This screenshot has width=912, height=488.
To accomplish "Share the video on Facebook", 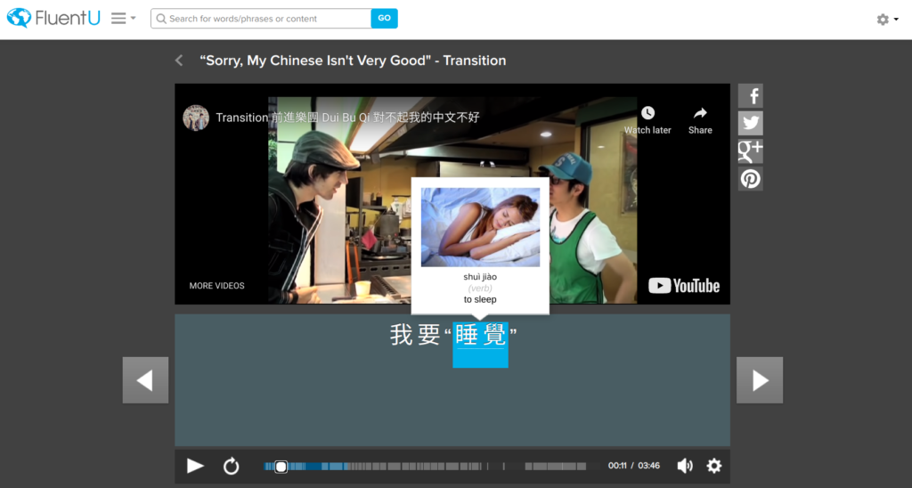I will (x=750, y=96).
